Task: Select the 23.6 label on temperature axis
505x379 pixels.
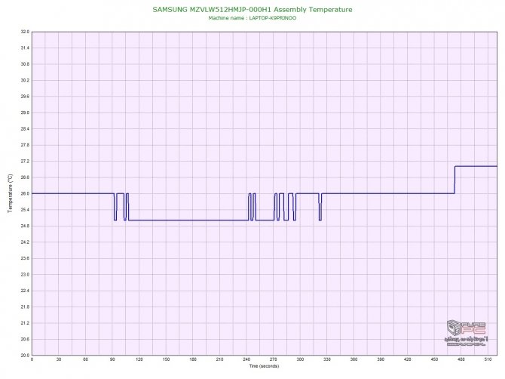Action: [25, 258]
